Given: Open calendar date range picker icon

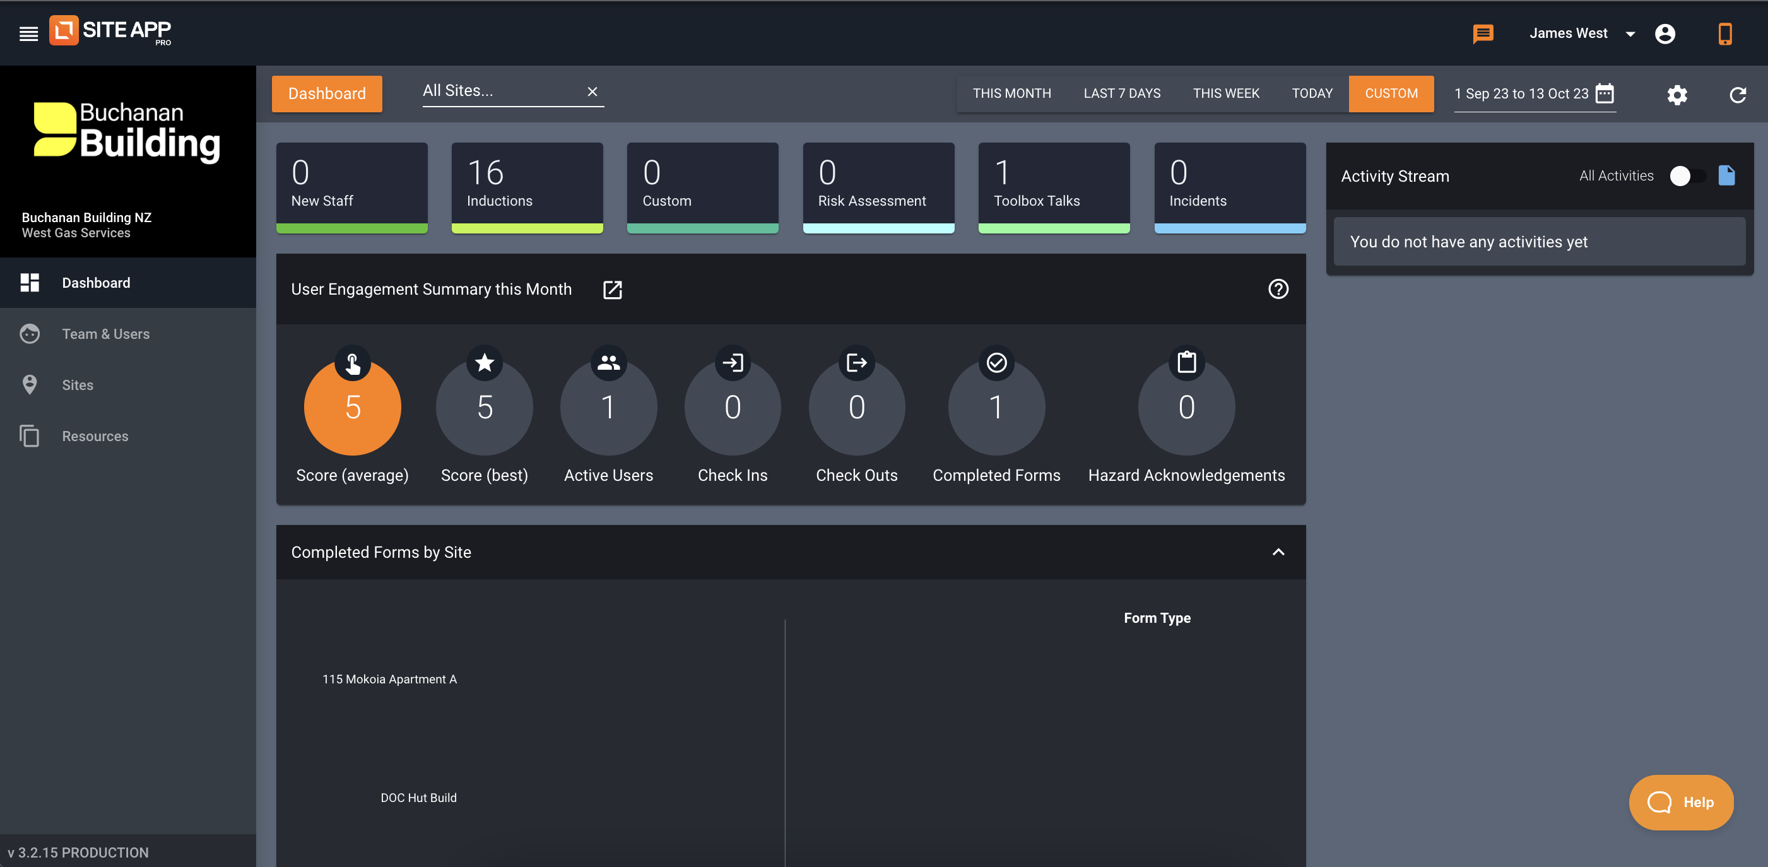Looking at the screenshot, I should pyautogui.click(x=1605, y=93).
